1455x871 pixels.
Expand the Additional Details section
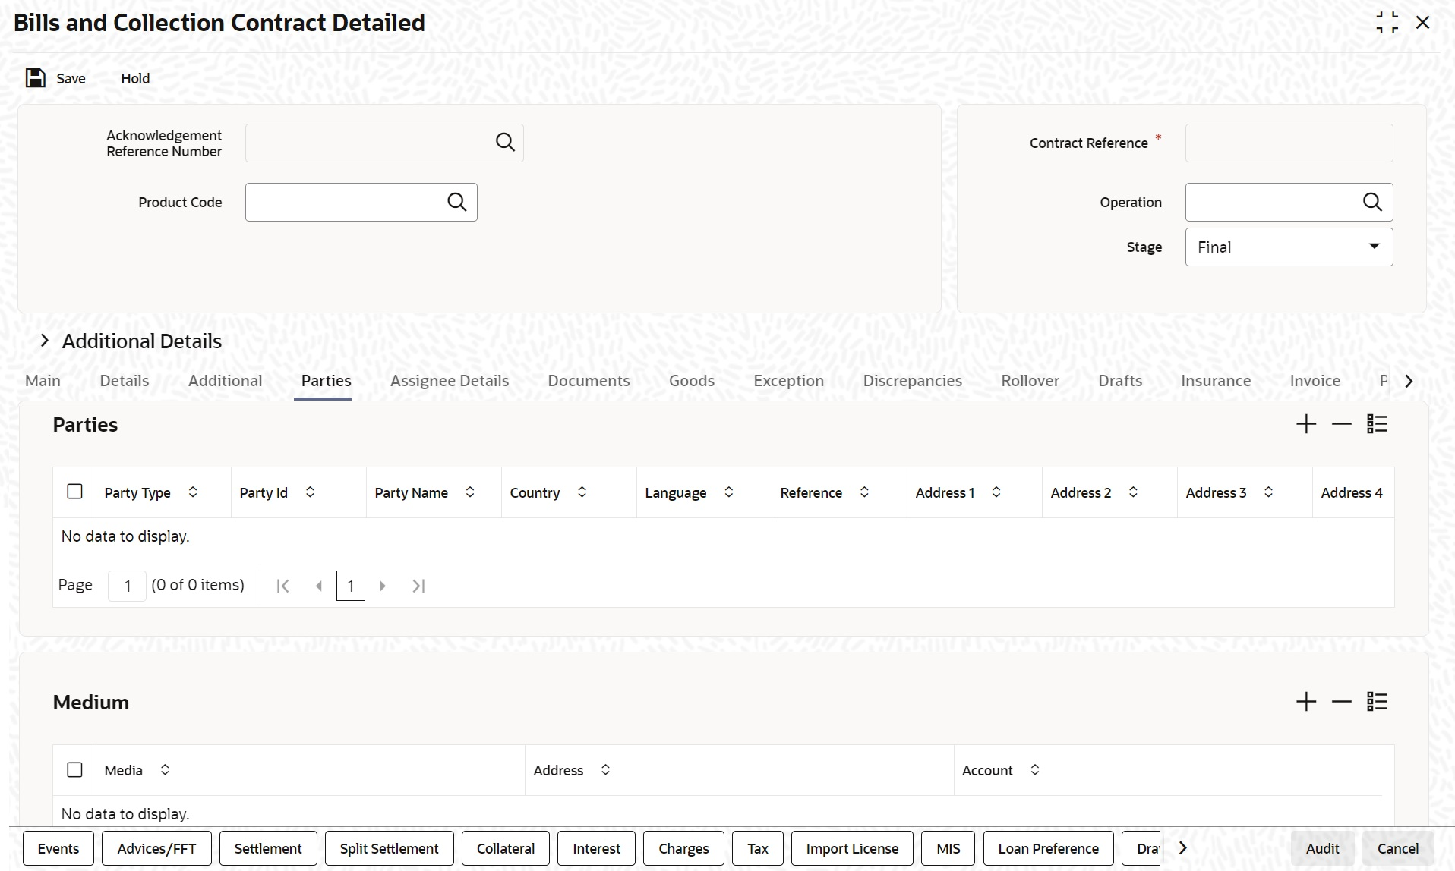click(45, 341)
